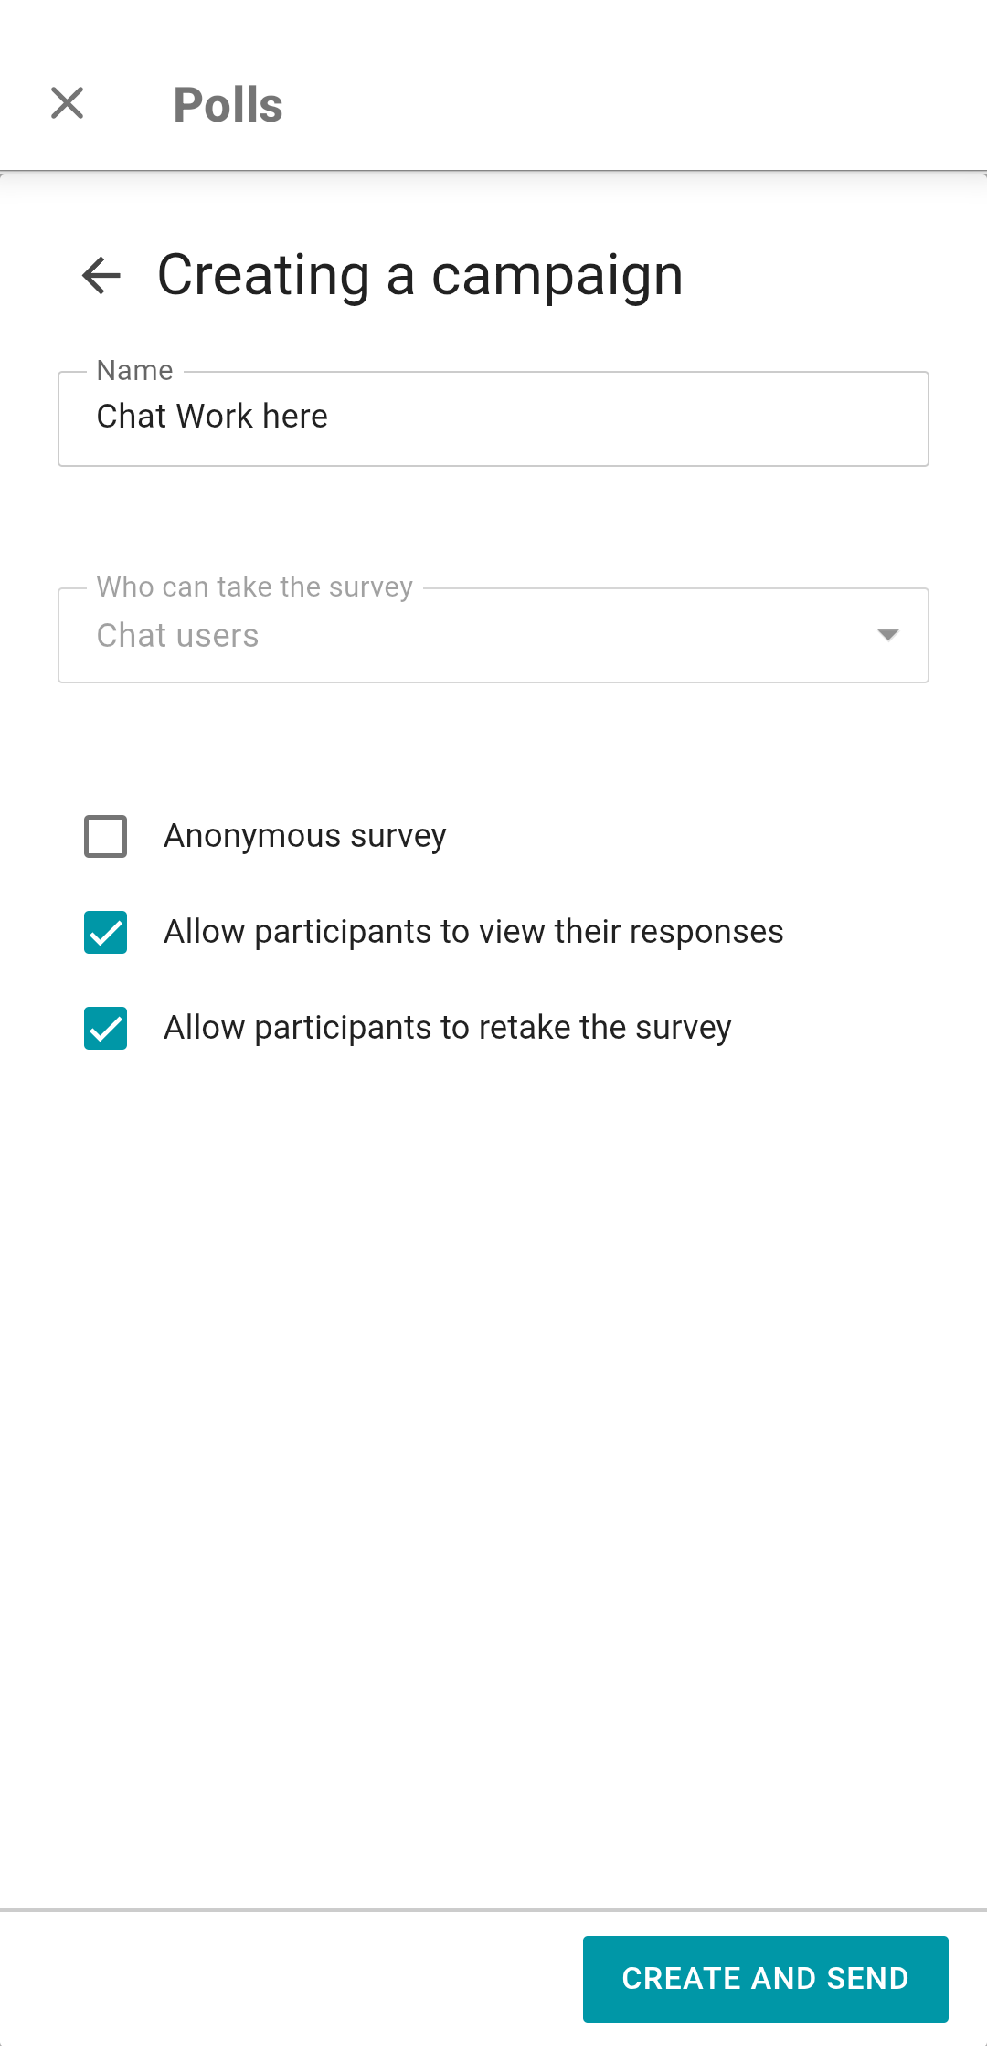Select the Chat users value in the dropdown
Viewport: 987px width, 2062px height.
[x=177, y=636]
